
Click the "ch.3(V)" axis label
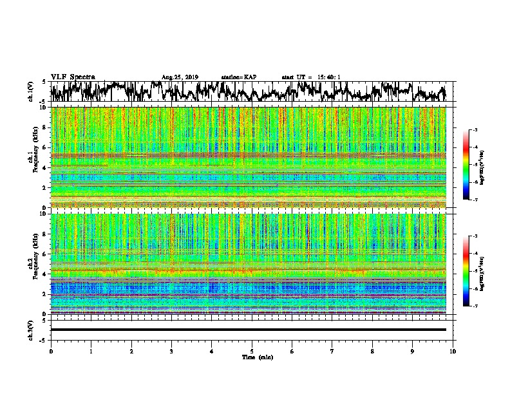31,331
